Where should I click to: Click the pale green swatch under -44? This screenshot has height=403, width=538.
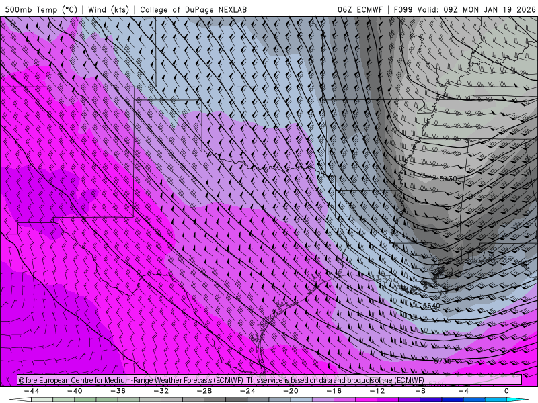point(42,400)
